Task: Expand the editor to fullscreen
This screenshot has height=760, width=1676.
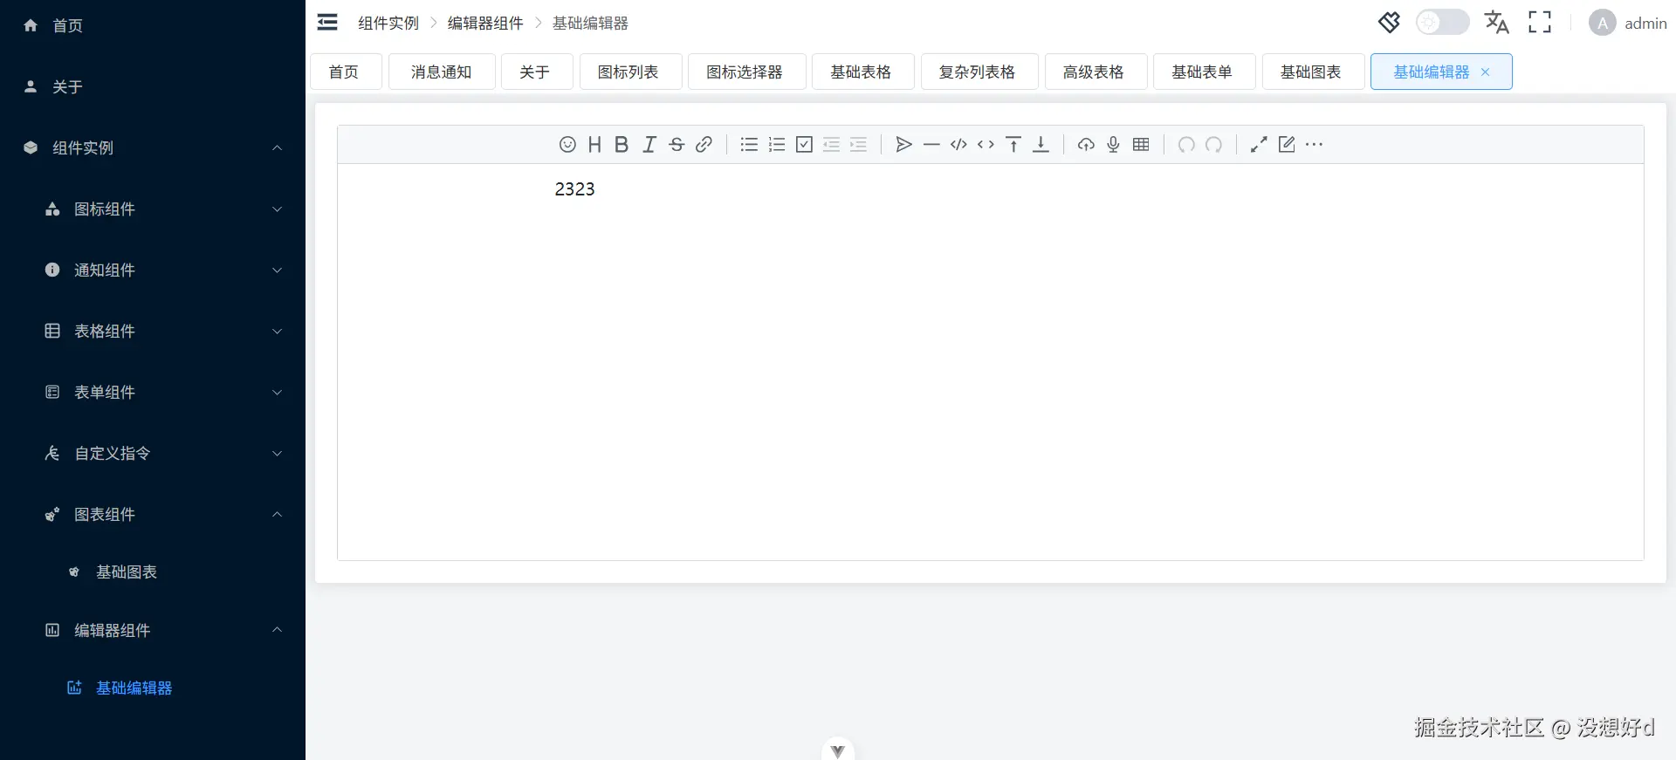Action: [x=1259, y=145]
